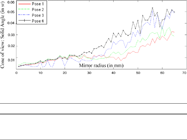Click the x-axis tick label '0'
Screen dimensions: 187x140
[x=16, y=73]
